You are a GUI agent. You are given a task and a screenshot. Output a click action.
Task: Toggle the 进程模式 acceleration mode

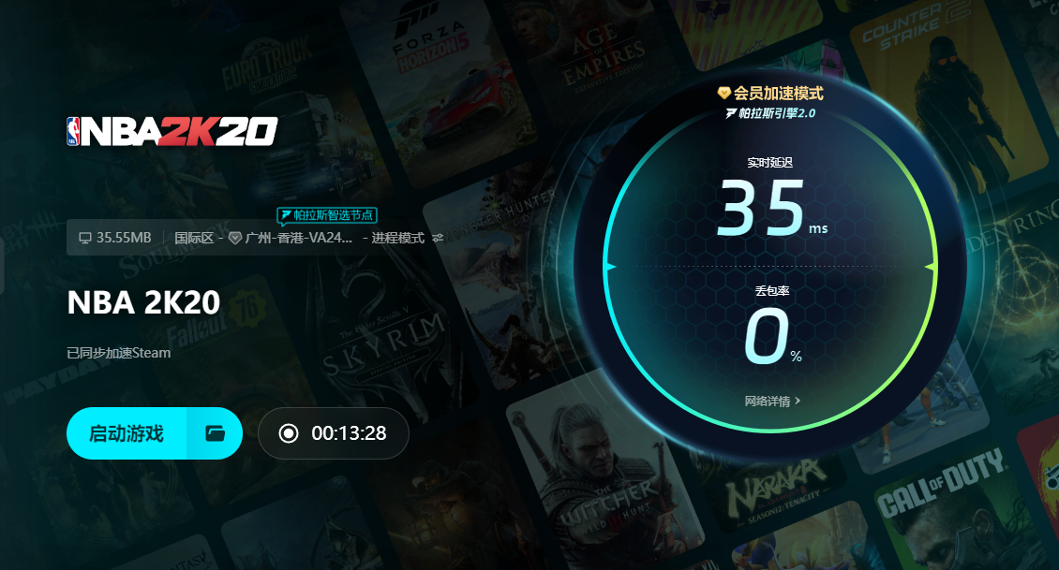397,238
